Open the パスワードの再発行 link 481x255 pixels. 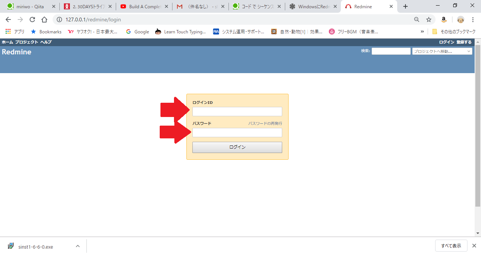point(265,123)
